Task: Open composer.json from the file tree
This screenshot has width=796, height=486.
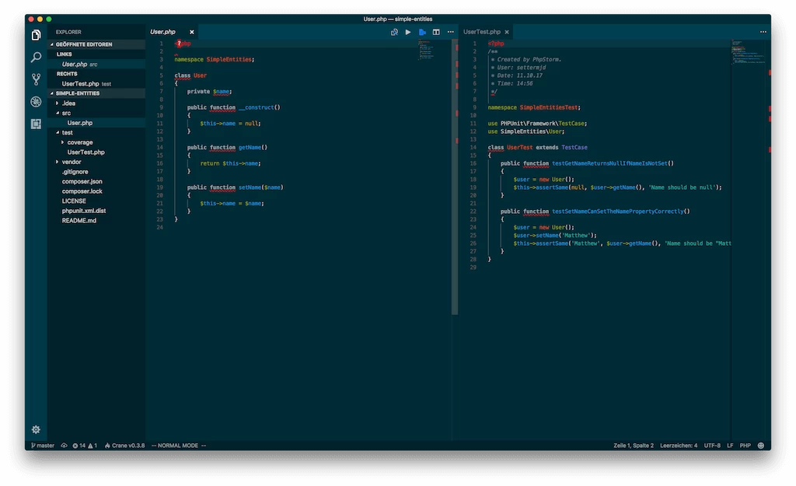Action: 82,181
